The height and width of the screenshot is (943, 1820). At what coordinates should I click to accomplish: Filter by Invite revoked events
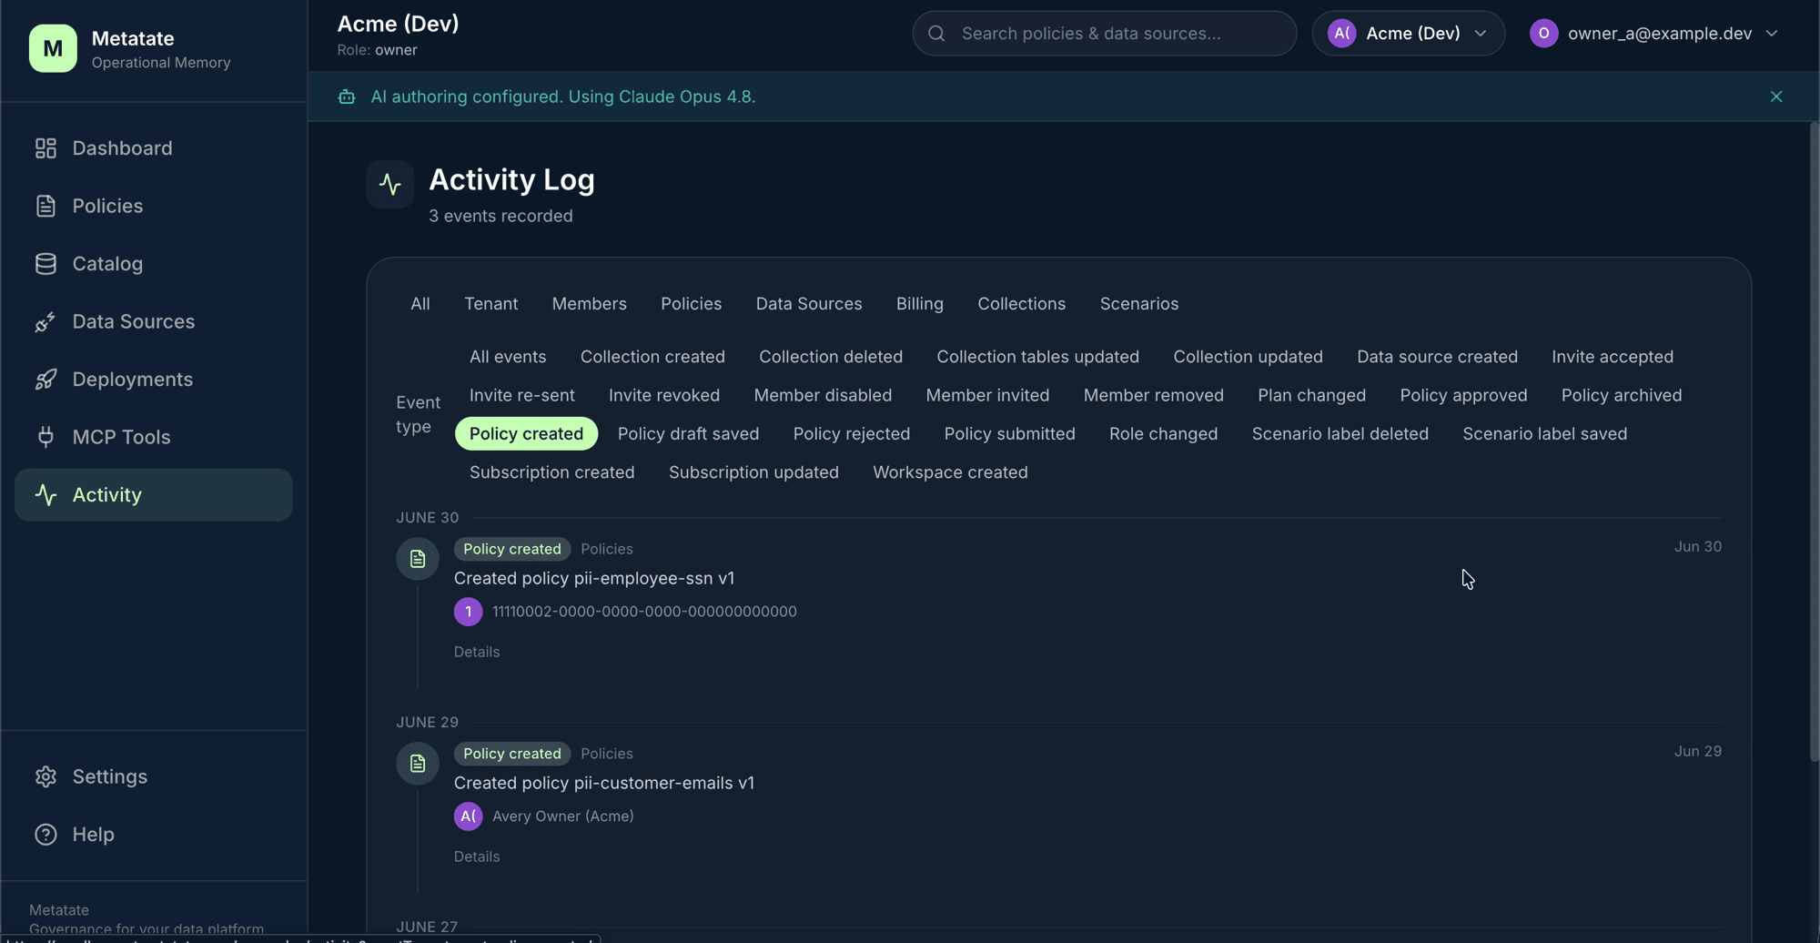[x=664, y=396]
